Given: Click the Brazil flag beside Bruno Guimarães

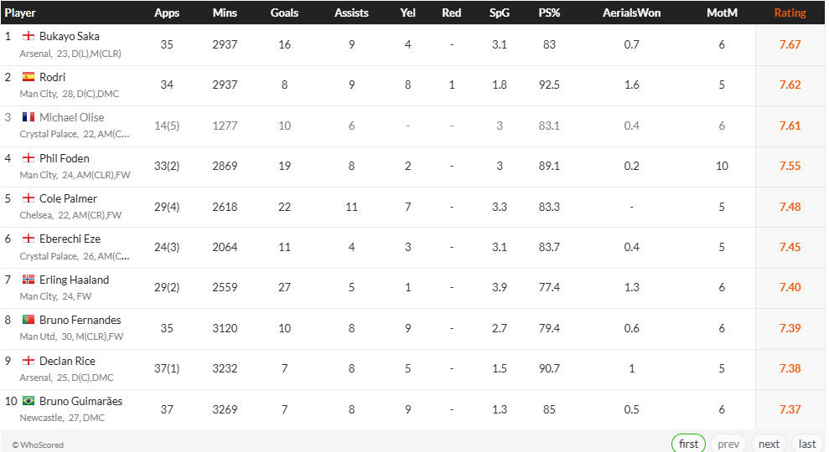Looking at the screenshot, I should [28, 401].
